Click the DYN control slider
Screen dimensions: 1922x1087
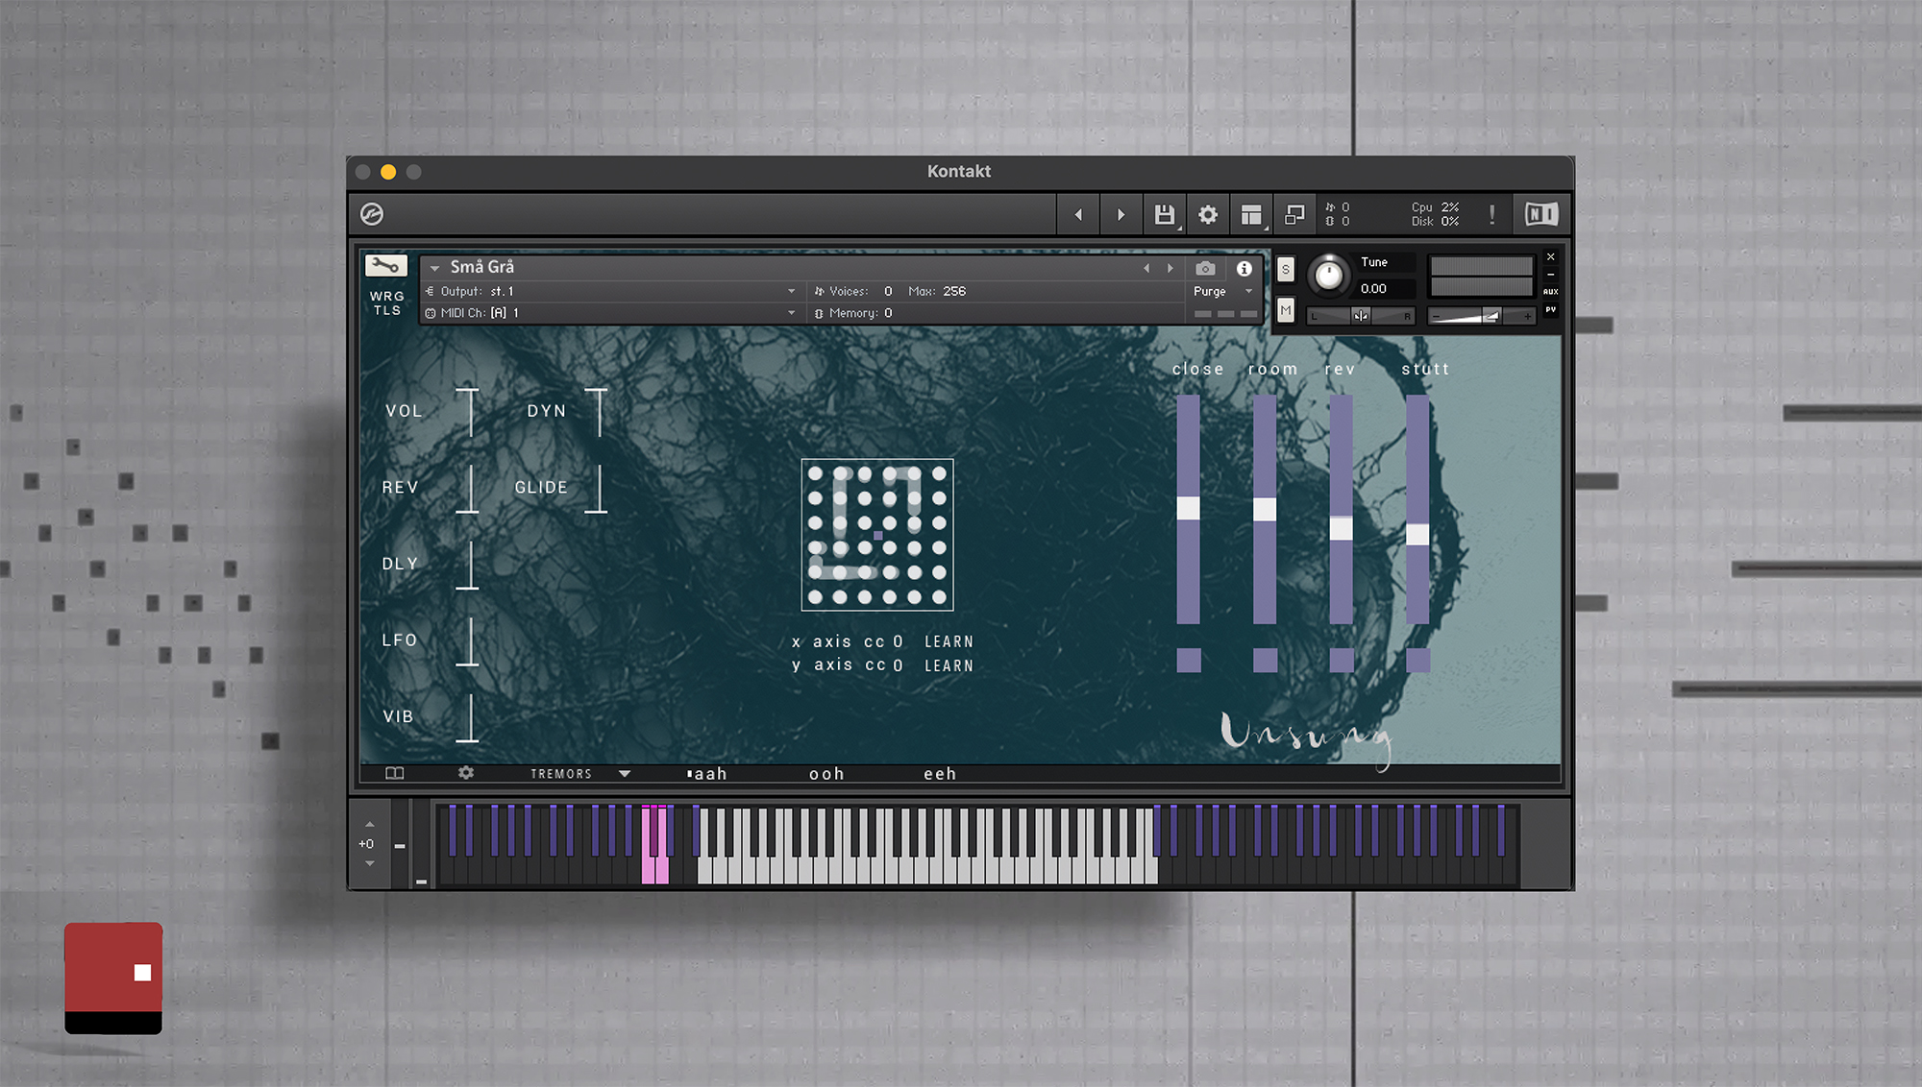coord(598,412)
